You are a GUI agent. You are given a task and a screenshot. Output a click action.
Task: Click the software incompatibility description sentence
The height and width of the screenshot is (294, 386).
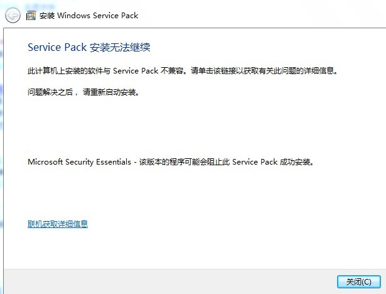tap(183, 71)
